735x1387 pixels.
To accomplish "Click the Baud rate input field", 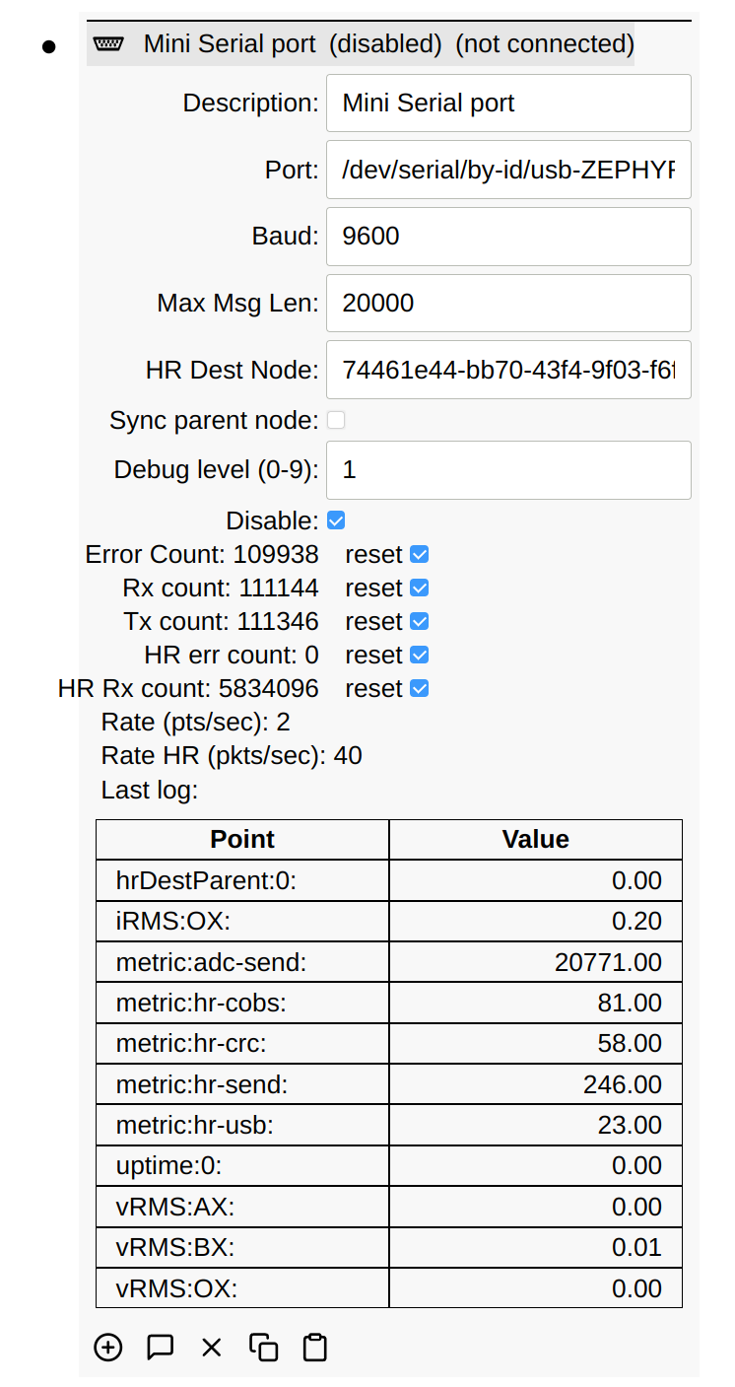I will (x=508, y=237).
